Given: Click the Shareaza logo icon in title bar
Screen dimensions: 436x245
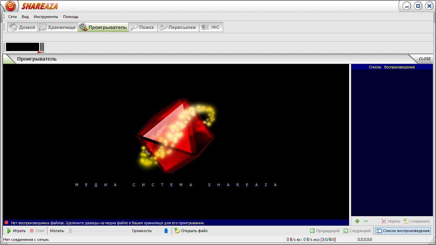Looking at the screenshot, I should (11, 6).
